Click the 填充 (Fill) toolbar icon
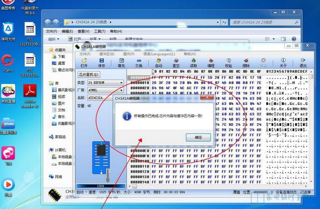 click(121, 63)
